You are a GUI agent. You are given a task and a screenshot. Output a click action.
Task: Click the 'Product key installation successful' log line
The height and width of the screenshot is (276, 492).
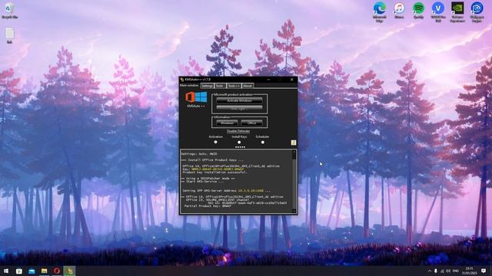tap(215, 172)
